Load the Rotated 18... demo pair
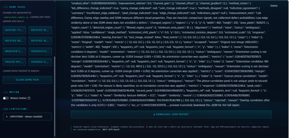Image resolution: width=289 pixels, height=138 pixels. point(40,41)
